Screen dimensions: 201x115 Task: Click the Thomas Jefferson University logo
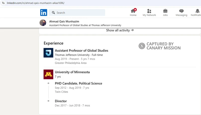48,53
